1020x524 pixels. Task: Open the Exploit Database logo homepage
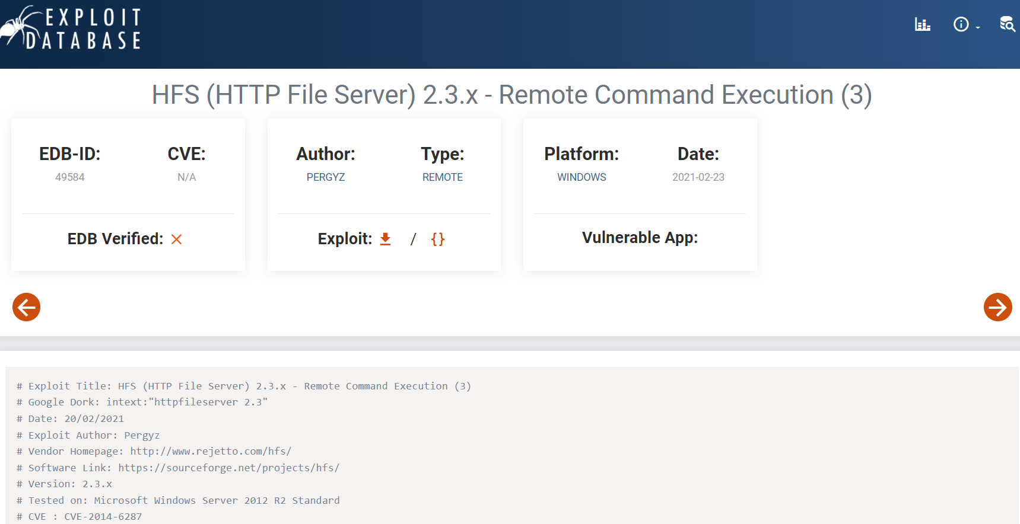point(71,27)
